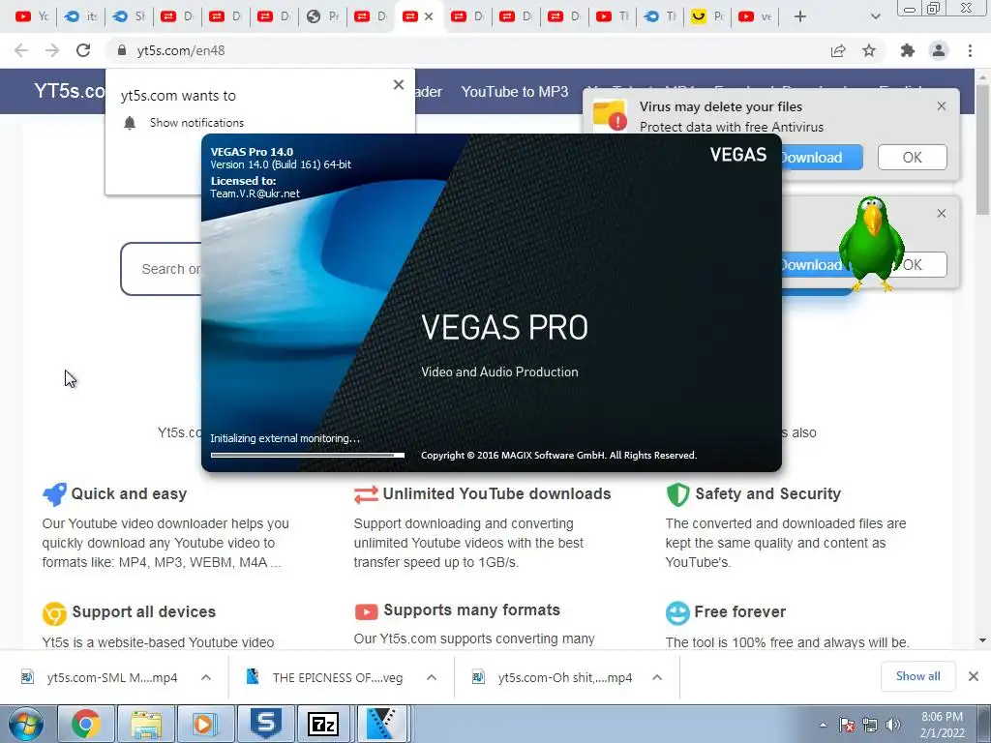This screenshot has width=991, height=743.
Task: Click the page scrollbar down arrow
Action: [983, 640]
